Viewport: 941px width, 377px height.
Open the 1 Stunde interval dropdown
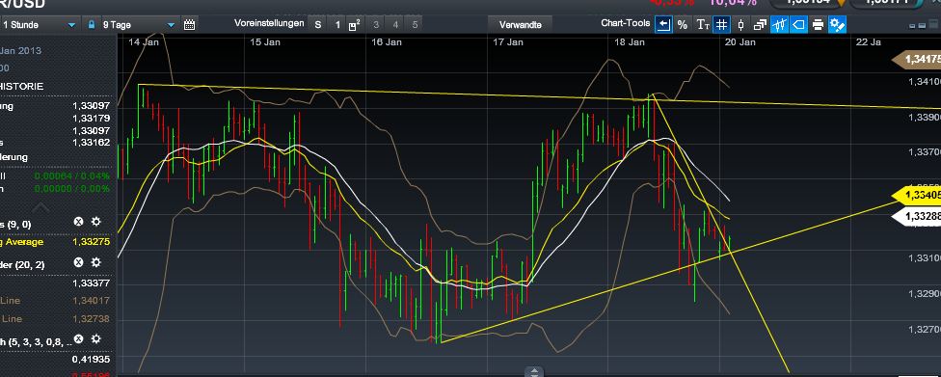(x=40, y=25)
